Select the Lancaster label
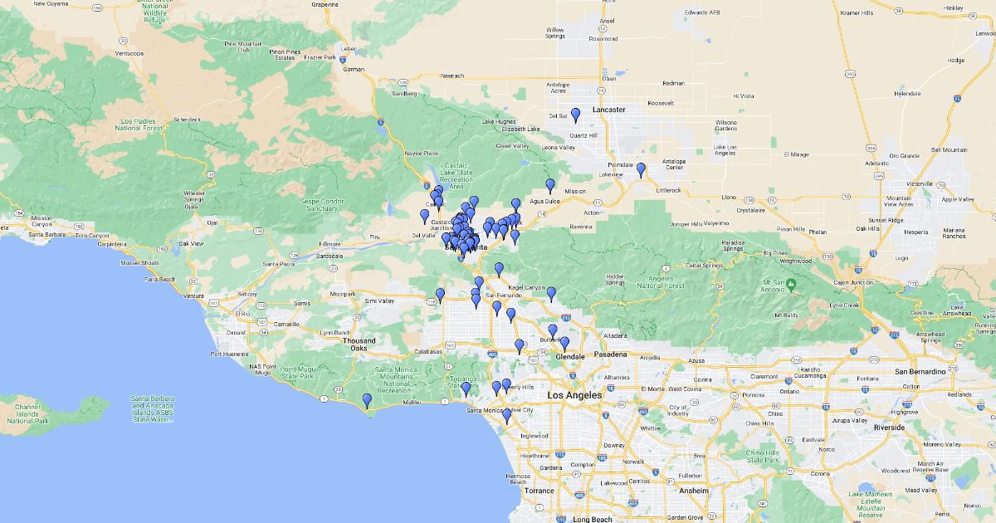The height and width of the screenshot is (523, 996). (x=609, y=110)
